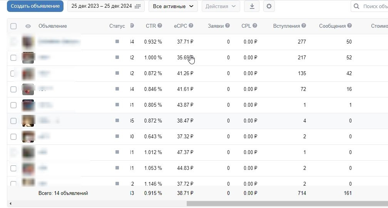
Task: Click the CPL help question mark icon
Action: coord(255,25)
